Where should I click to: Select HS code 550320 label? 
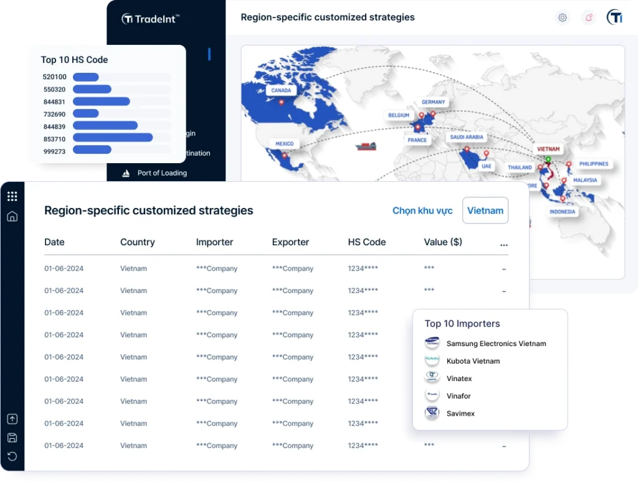[x=55, y=90]
